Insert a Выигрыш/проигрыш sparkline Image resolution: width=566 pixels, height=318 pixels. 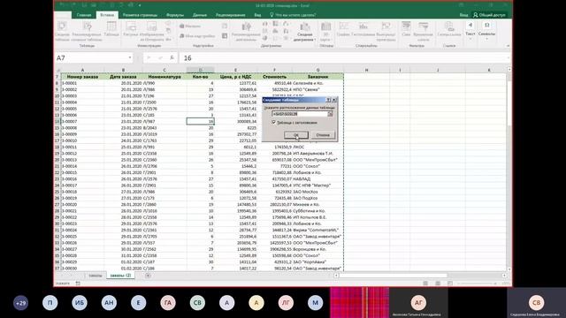(x=386, y=32)
